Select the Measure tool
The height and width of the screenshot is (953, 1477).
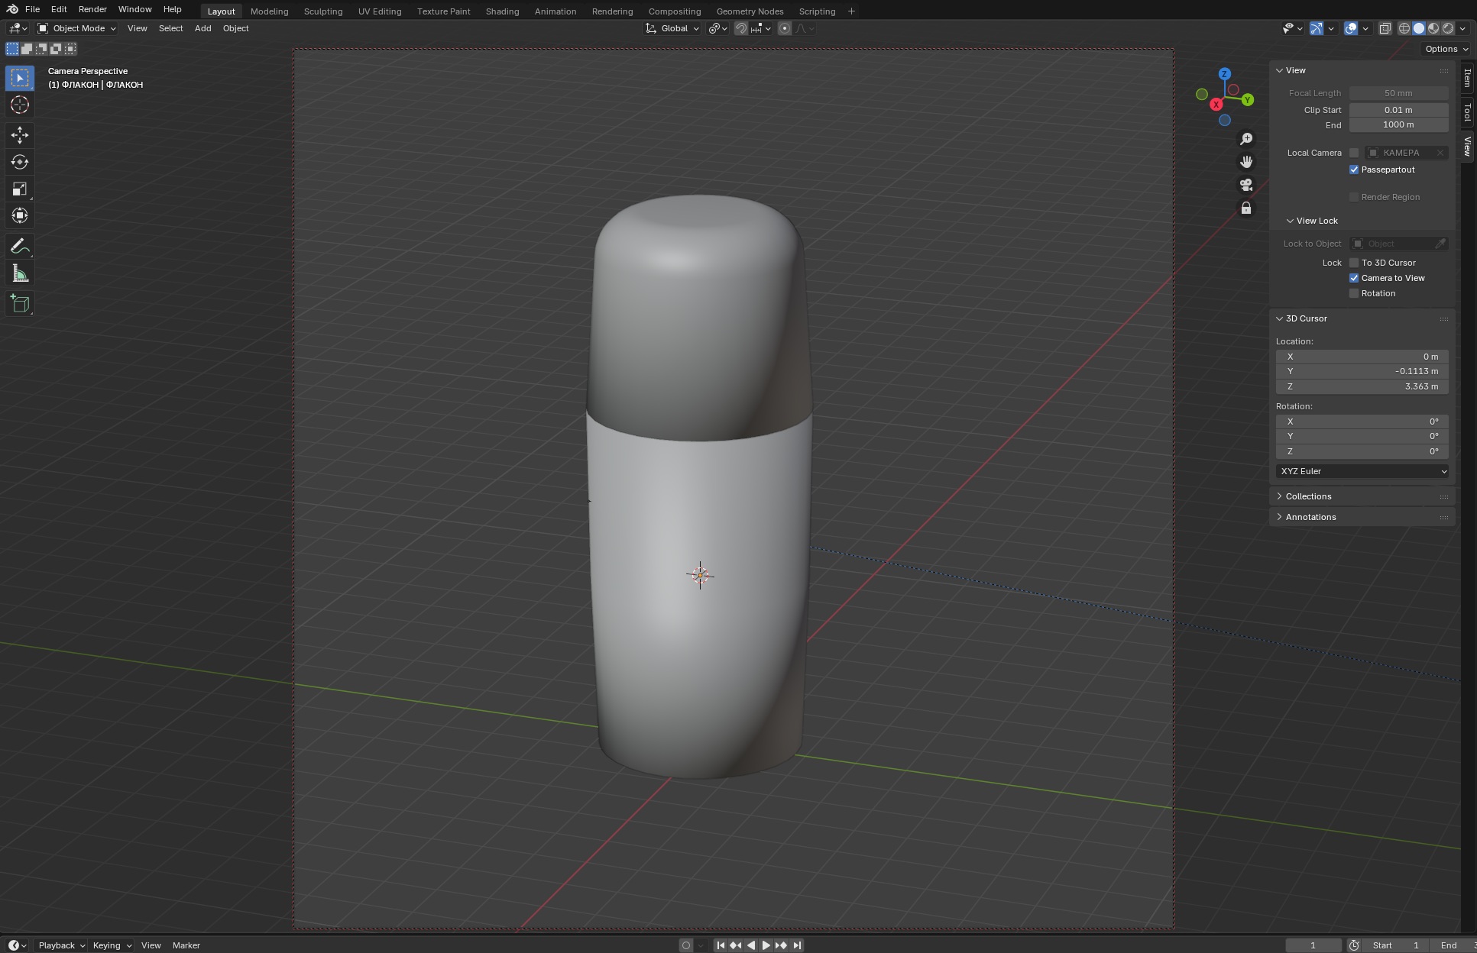20,273
